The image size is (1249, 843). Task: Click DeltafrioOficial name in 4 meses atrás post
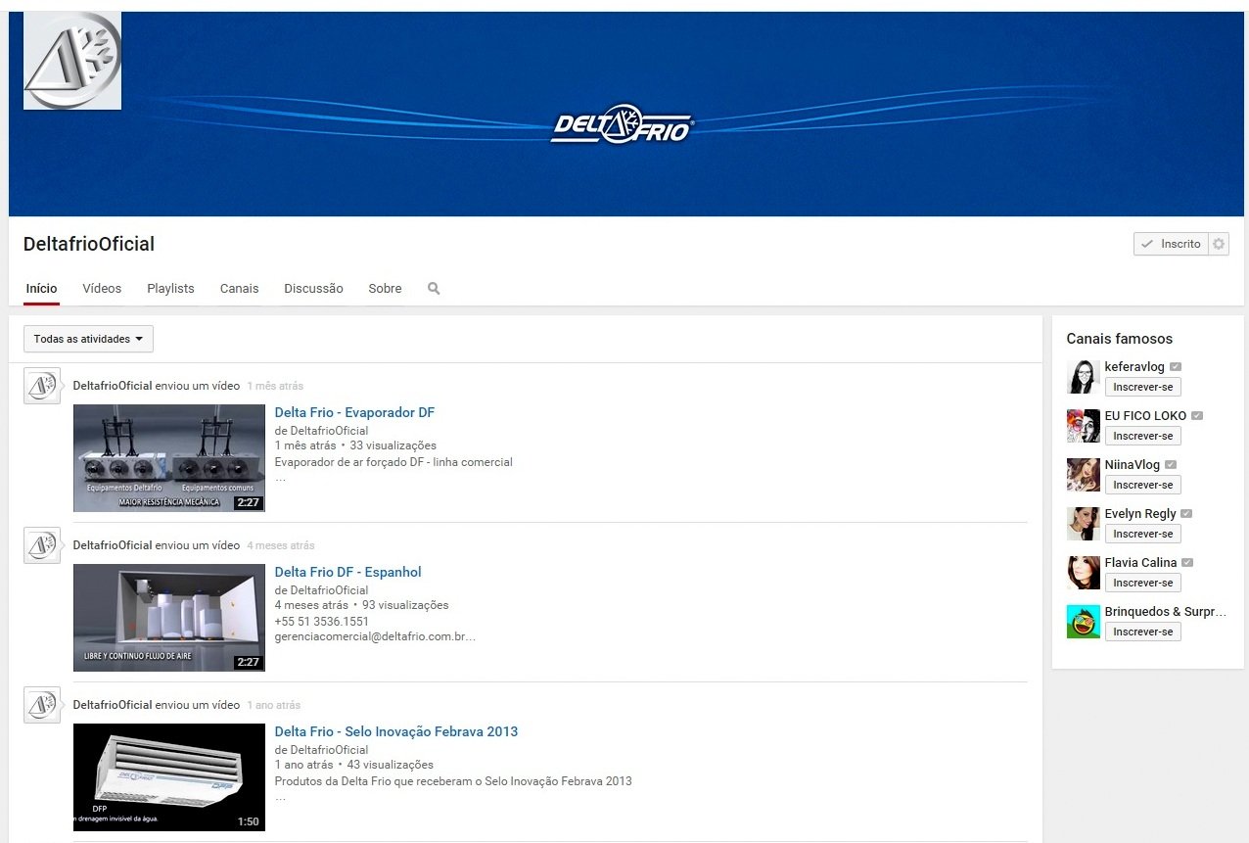pos(113,545)
